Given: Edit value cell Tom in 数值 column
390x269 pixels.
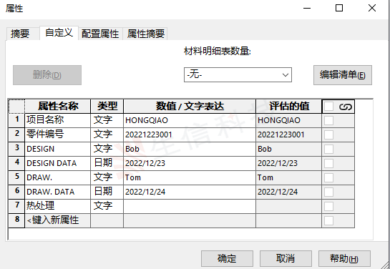Looking at the screenshot, I should pos(190,177).
